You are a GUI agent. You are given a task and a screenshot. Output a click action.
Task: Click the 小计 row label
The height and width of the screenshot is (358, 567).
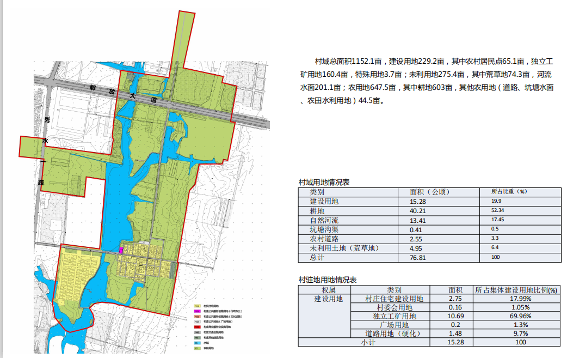point(368,342)
